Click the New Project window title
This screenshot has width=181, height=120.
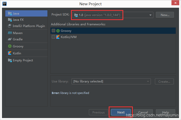(x=90, y=4)
